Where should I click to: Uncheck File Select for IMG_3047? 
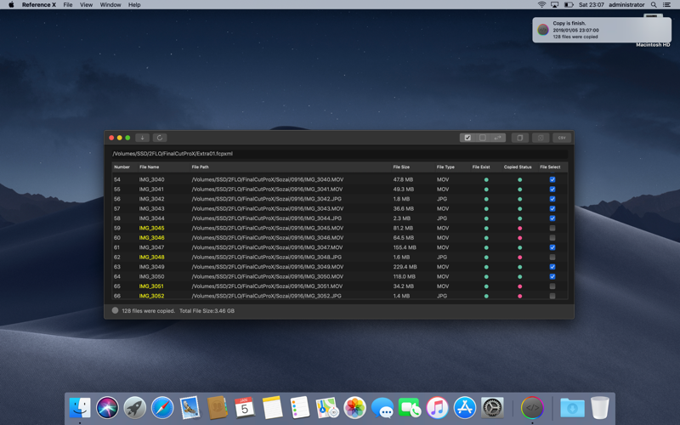tap(552, 247)
